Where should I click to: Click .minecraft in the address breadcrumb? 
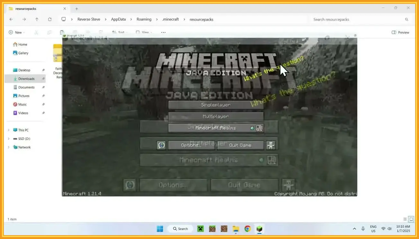tap(170, 19)
